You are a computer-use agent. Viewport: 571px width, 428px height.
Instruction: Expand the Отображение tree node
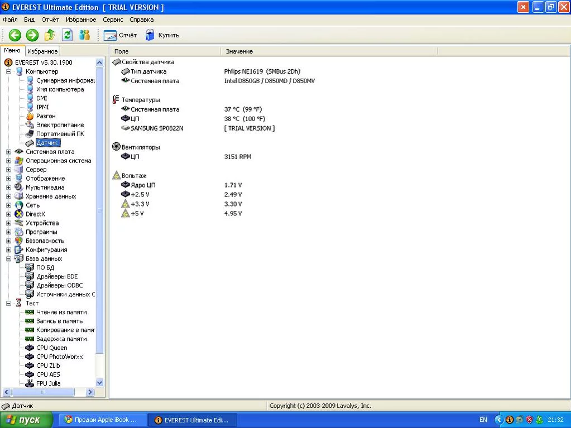[x=9, y=179]
